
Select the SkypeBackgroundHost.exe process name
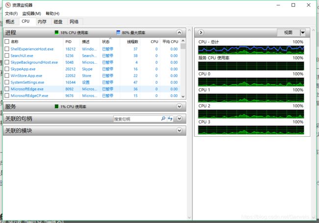coord(34,62)
